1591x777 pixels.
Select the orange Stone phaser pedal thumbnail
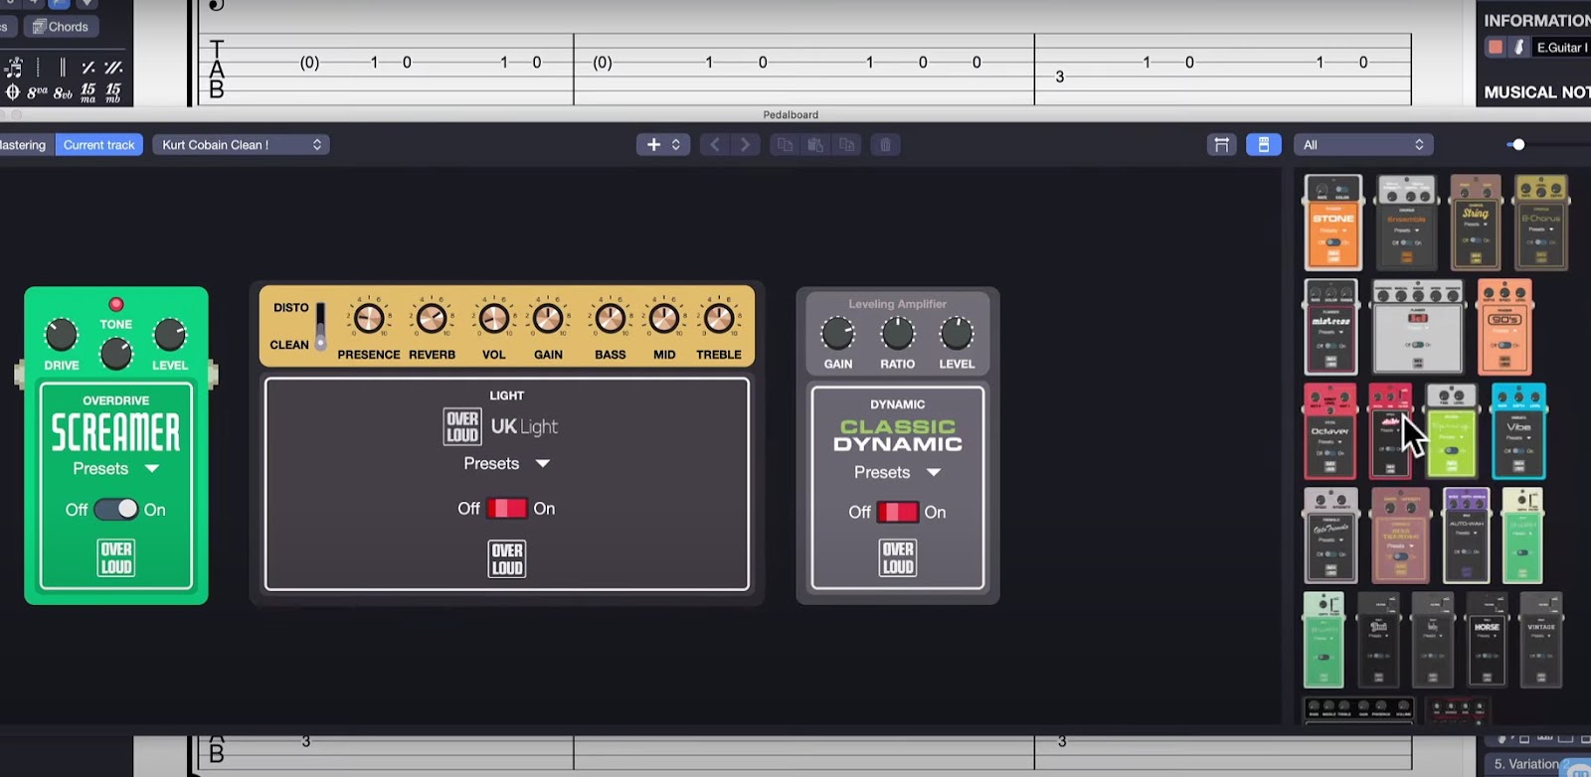tap(1332, 223)
